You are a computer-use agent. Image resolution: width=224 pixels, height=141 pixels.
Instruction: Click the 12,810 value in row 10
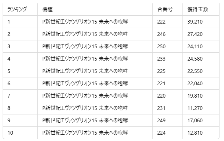(x=195, y=133)
